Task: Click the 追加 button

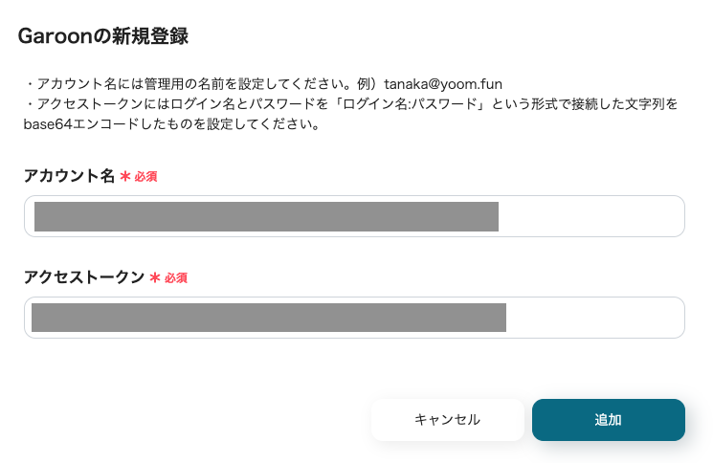Action: click(x=608, y=420)
